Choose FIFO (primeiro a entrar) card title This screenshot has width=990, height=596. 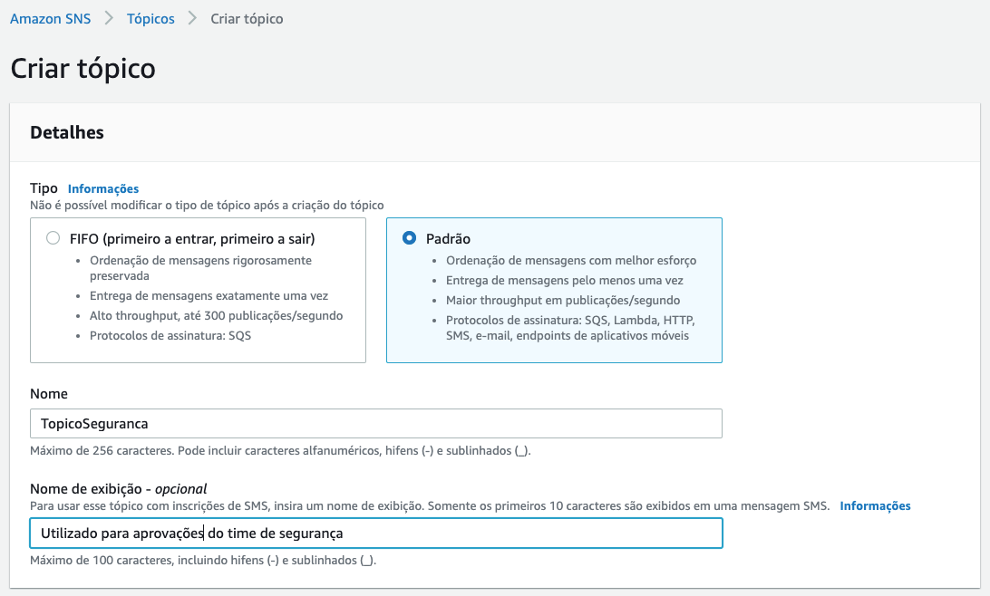click(x=192, y=238)
